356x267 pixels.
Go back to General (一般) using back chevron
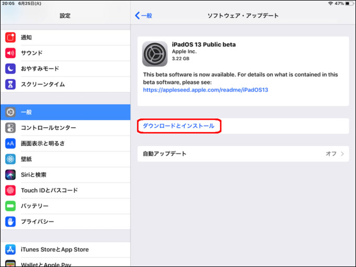coord(143,16)
